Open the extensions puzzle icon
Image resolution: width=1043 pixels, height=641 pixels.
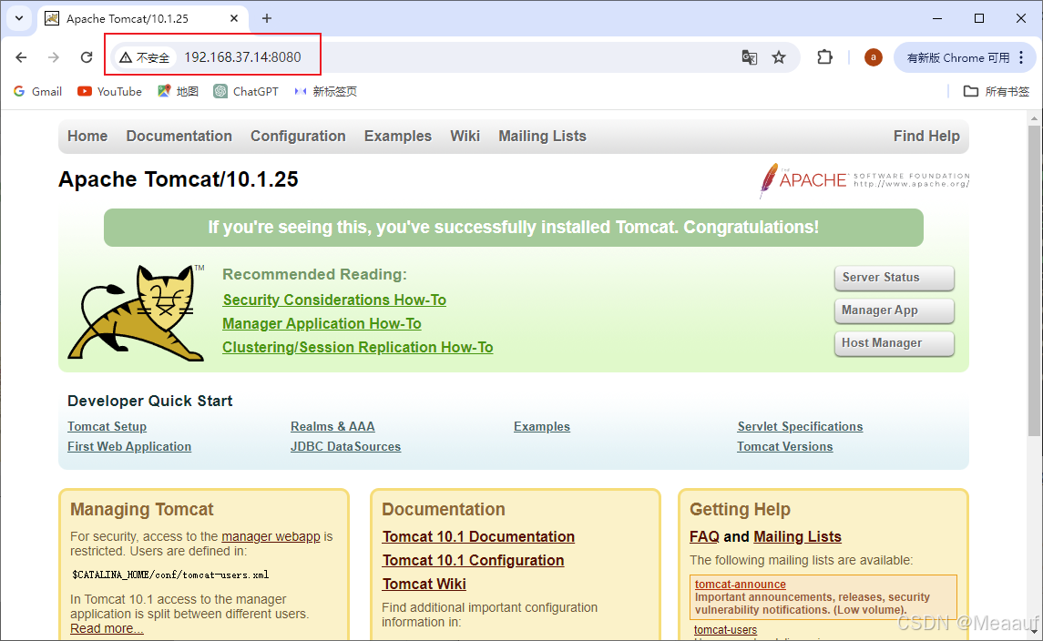(824, 58)
